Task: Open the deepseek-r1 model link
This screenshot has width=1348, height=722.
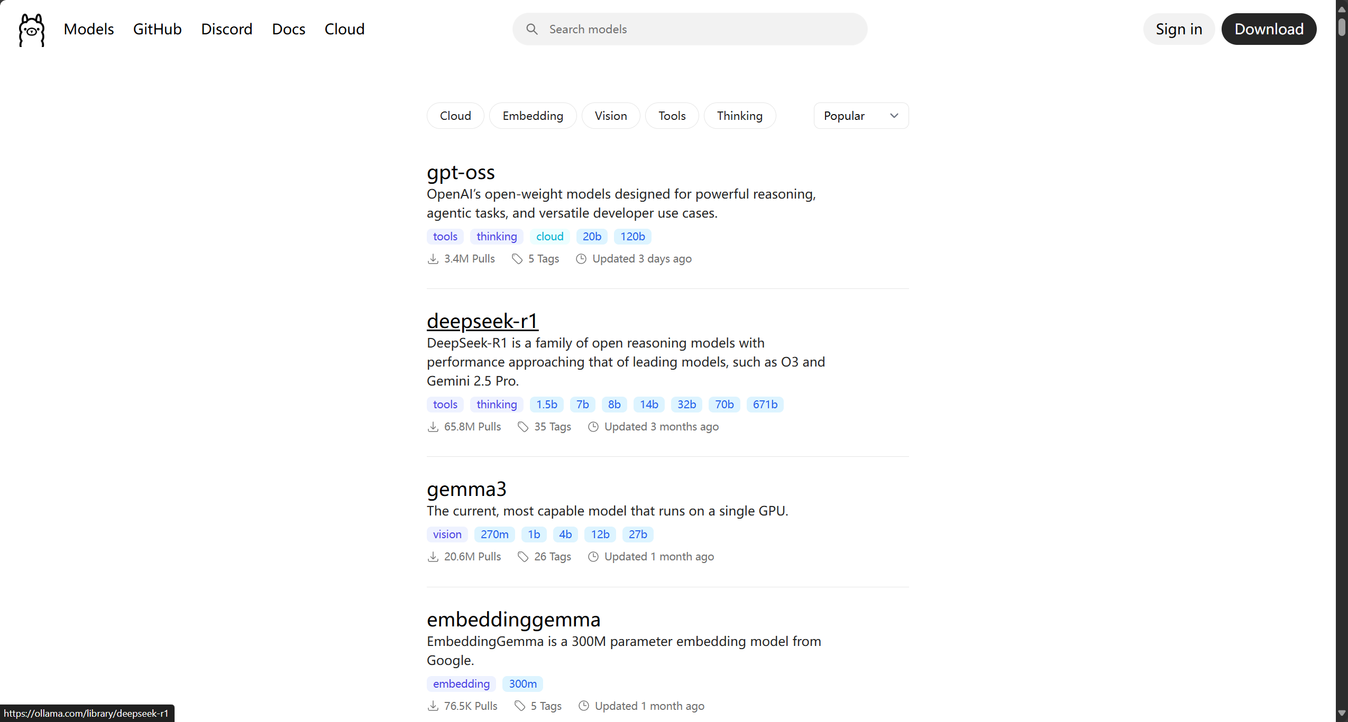Action: pyautogui.click(x=482, y=321)
